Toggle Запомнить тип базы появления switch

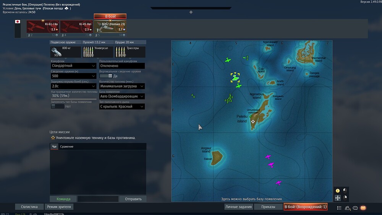pyautogui.click(x=57, y=106)
